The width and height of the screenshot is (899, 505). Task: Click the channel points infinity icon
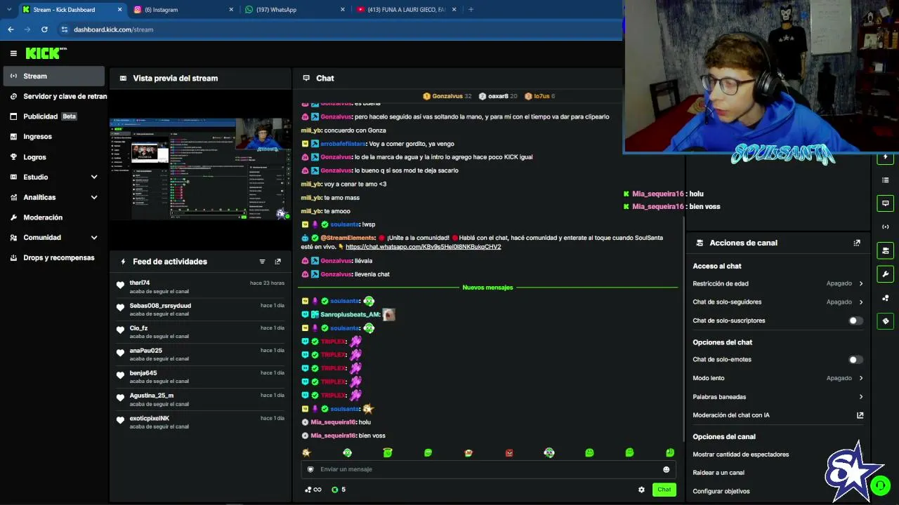(x=313, y=490)
